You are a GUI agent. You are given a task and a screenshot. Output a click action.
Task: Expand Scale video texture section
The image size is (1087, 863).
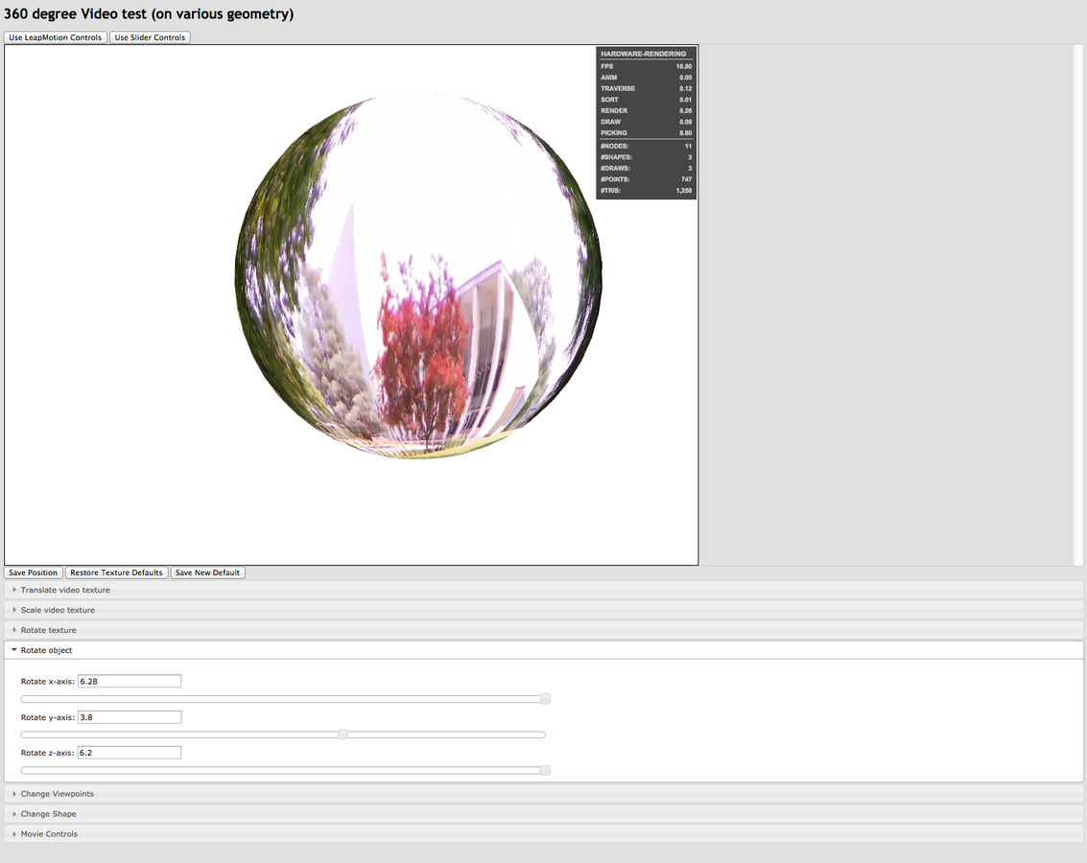58,610
